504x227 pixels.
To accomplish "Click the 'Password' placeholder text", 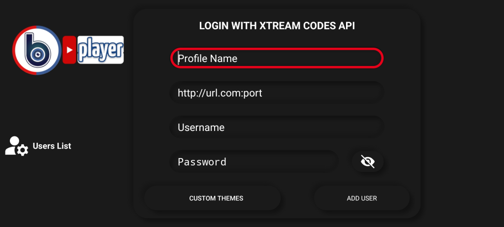I will click(202, 162).
